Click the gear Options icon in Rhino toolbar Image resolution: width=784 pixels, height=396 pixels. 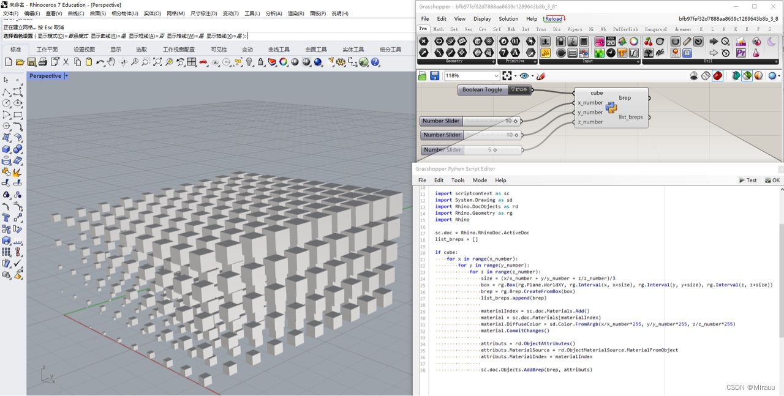click(340, 62)
